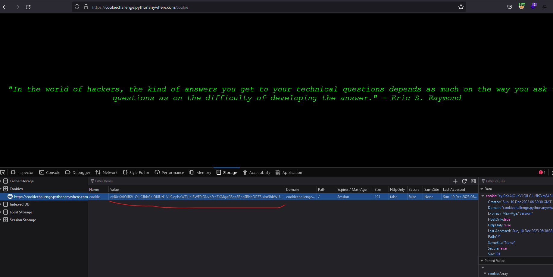Collapse the Data section in sidebar

click(482, 189)
